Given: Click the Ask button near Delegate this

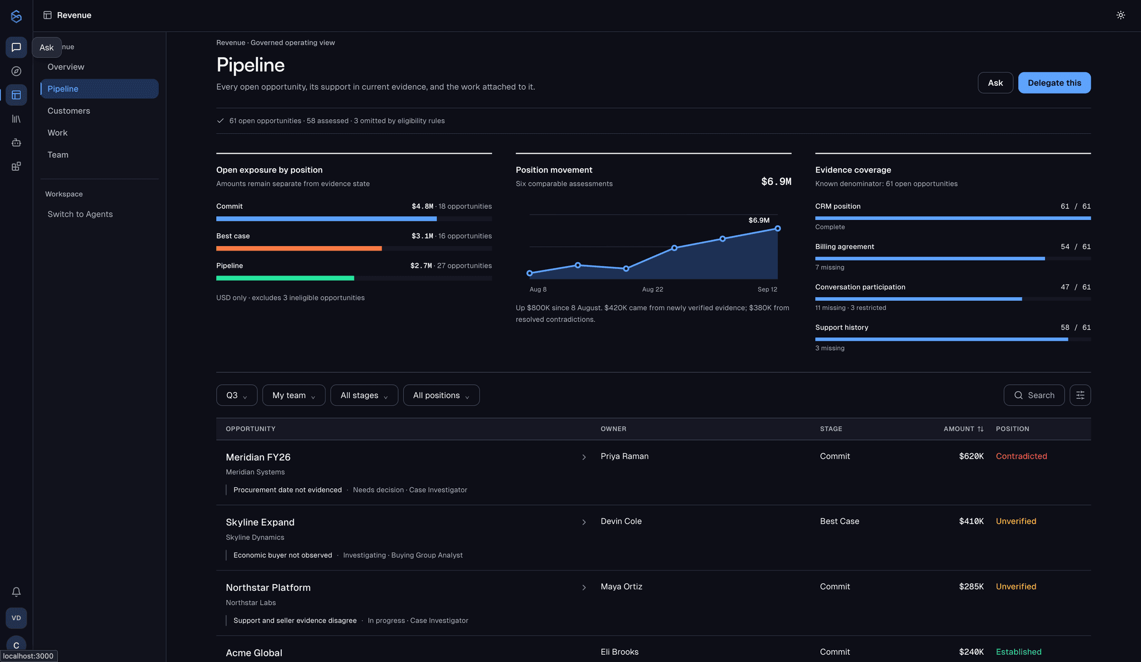Looking at the screenshot, I should [995, 83].
